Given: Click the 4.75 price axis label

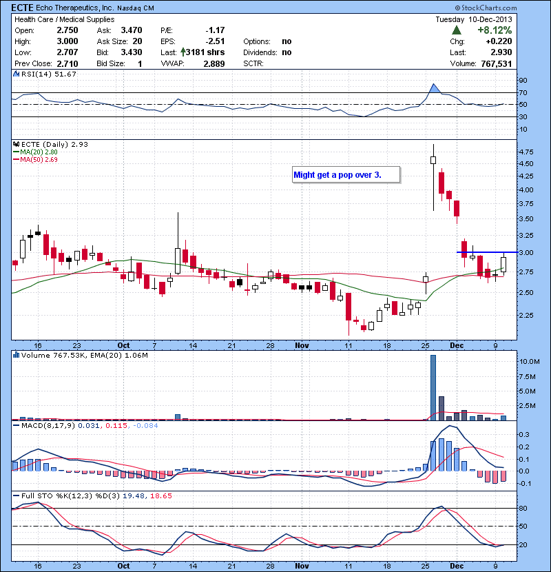Looking at the screenshot, I should point(526,152).
